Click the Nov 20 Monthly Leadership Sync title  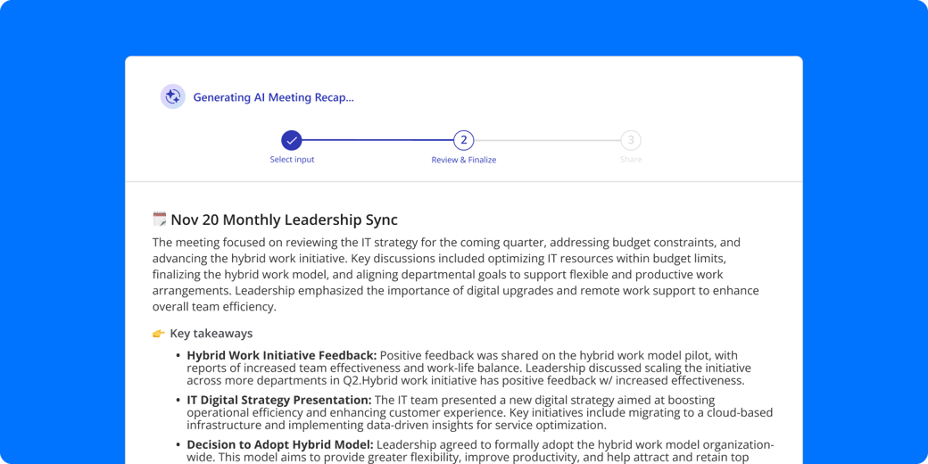tap(284, 220)
